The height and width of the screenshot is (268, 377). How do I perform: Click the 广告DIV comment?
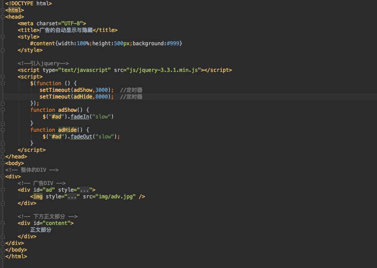click(x=42, y=183)
